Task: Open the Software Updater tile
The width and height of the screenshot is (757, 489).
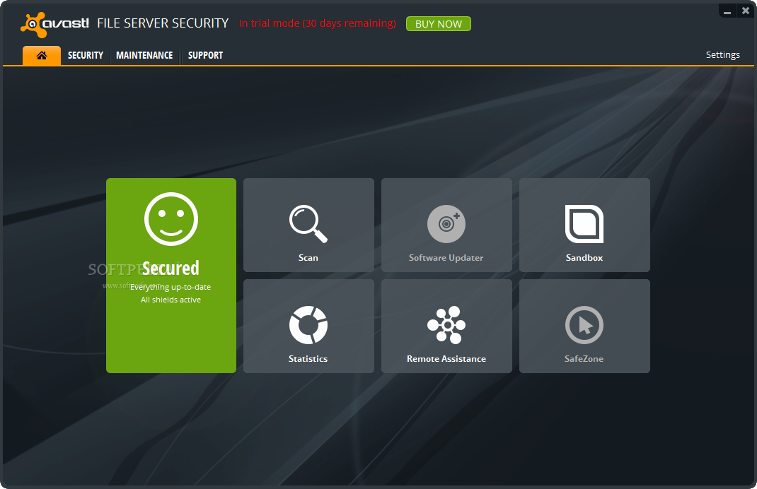Action: pyautogui.click(x=446, y=225)
